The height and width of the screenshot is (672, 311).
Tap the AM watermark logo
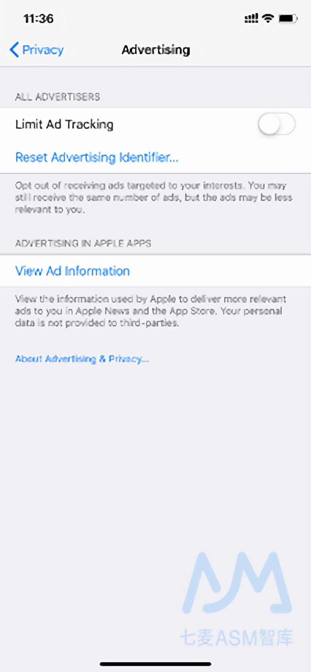[x=237, y=582]
